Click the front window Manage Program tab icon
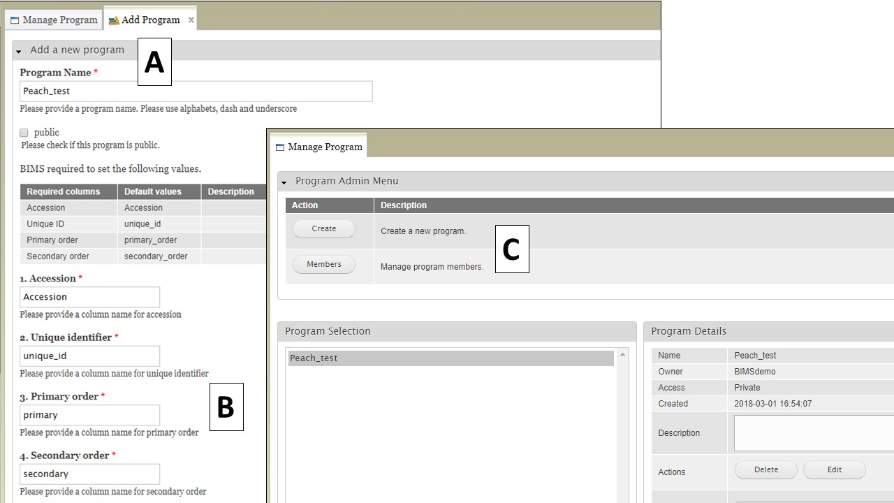 coord(280,147)
